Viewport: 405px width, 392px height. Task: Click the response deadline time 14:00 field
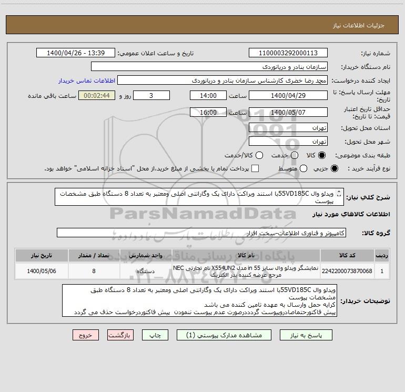(208, 95)
